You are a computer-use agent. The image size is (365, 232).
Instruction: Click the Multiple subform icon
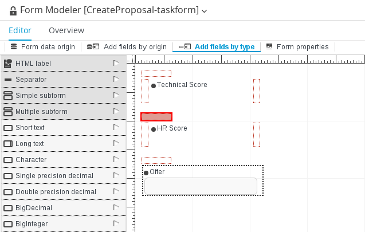click(x=8, y=112)
